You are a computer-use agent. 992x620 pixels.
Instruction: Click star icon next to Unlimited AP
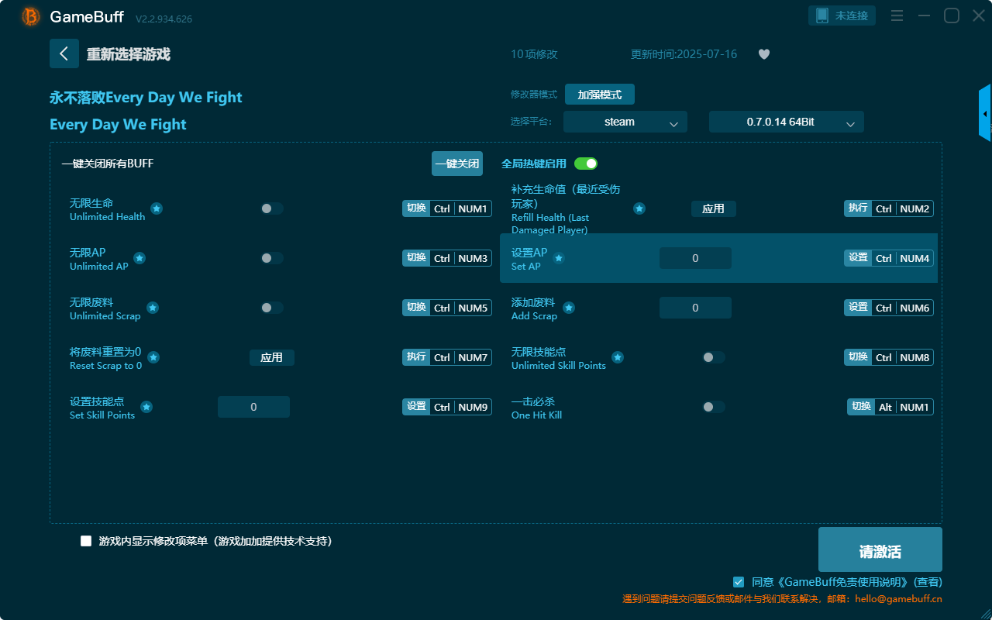[x=139, y=258]
